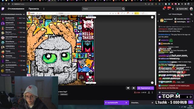
Task: Click the MariaValenP top gifter entry
Action: (166, 20)
